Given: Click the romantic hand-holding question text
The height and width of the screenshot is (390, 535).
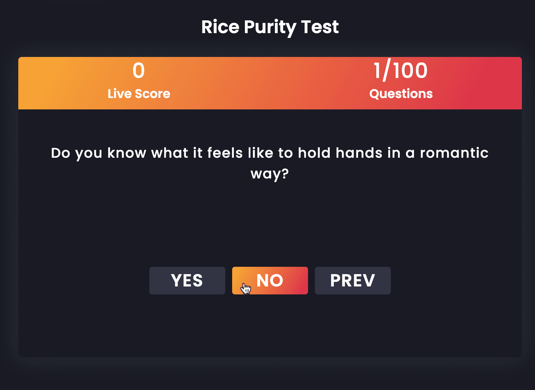Looking at the screenshot, I should point(270,162).
